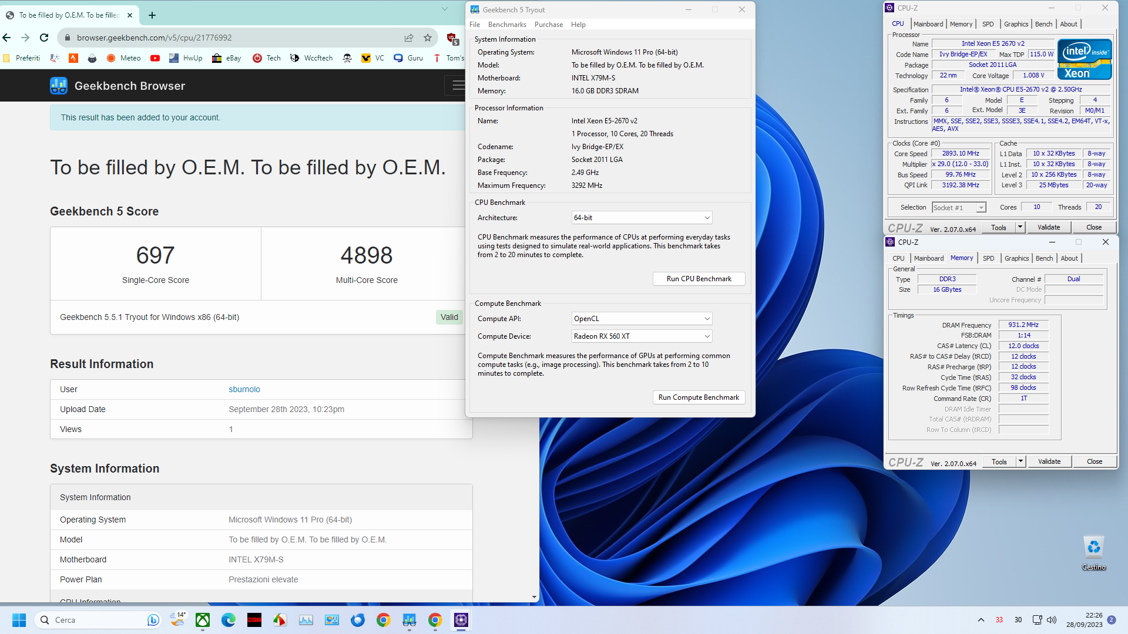Open the Guru bookmark

[x=408, y=58]
